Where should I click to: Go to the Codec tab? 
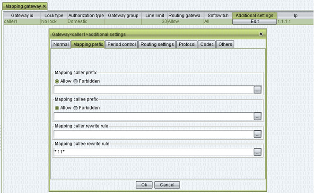tap(207, 44)
